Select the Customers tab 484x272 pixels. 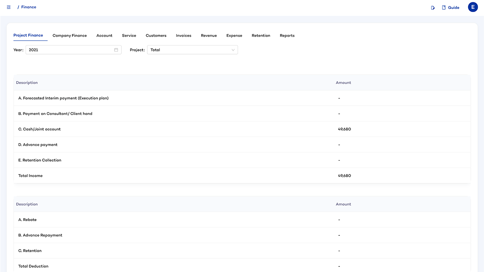156,36
